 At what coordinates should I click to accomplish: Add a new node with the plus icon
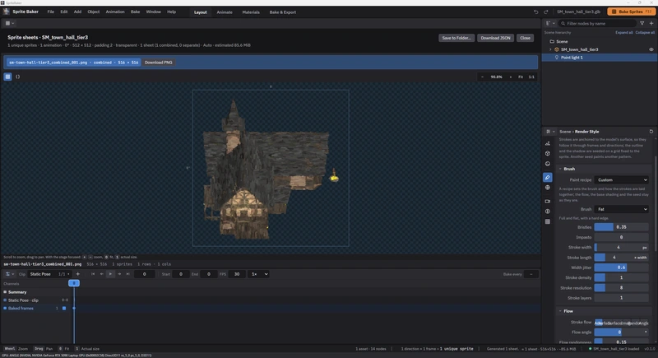tap(651, 24)
